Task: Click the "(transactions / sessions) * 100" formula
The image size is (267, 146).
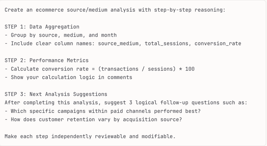Action: 148,69
